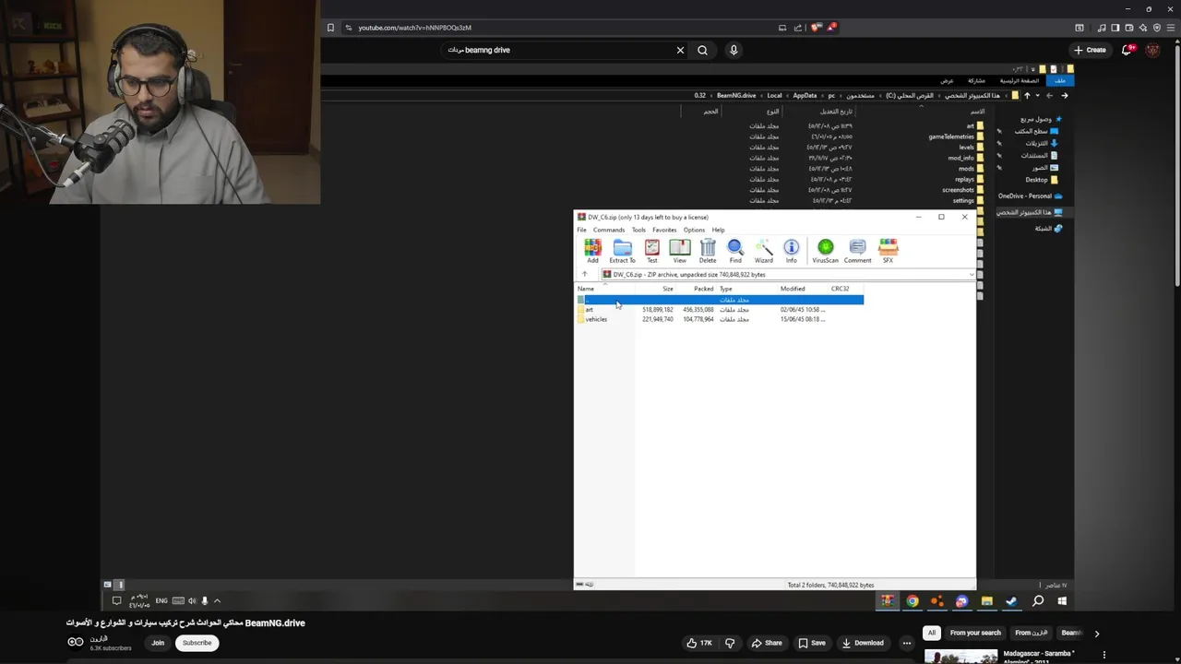Expand the WinRAR archive path dropdown

click(x=971, y=274)
